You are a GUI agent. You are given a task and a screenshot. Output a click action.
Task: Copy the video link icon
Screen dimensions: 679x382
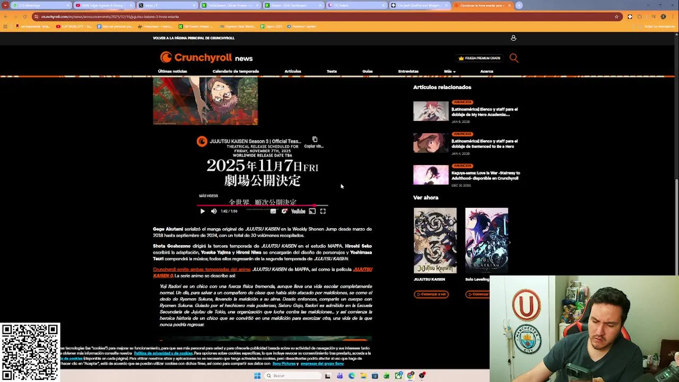click(315, 140)
